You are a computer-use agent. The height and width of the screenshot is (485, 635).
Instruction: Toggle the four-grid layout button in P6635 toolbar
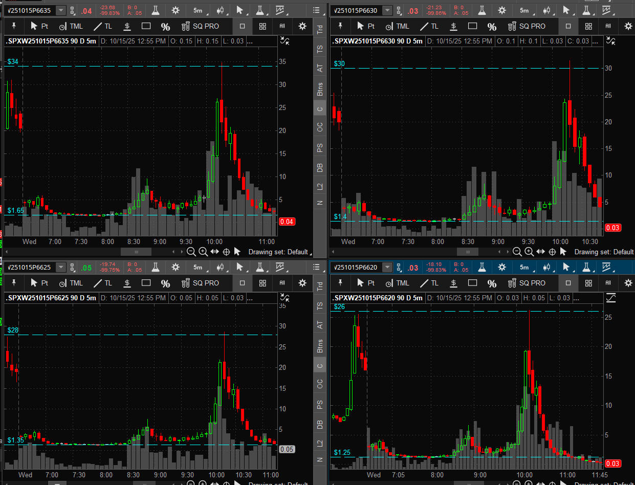(262, 26)
